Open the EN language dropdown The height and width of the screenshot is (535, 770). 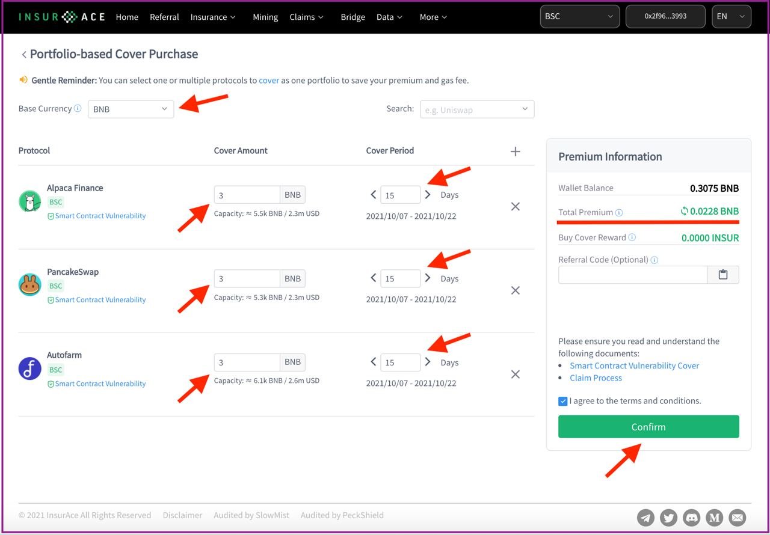[731, 17]
